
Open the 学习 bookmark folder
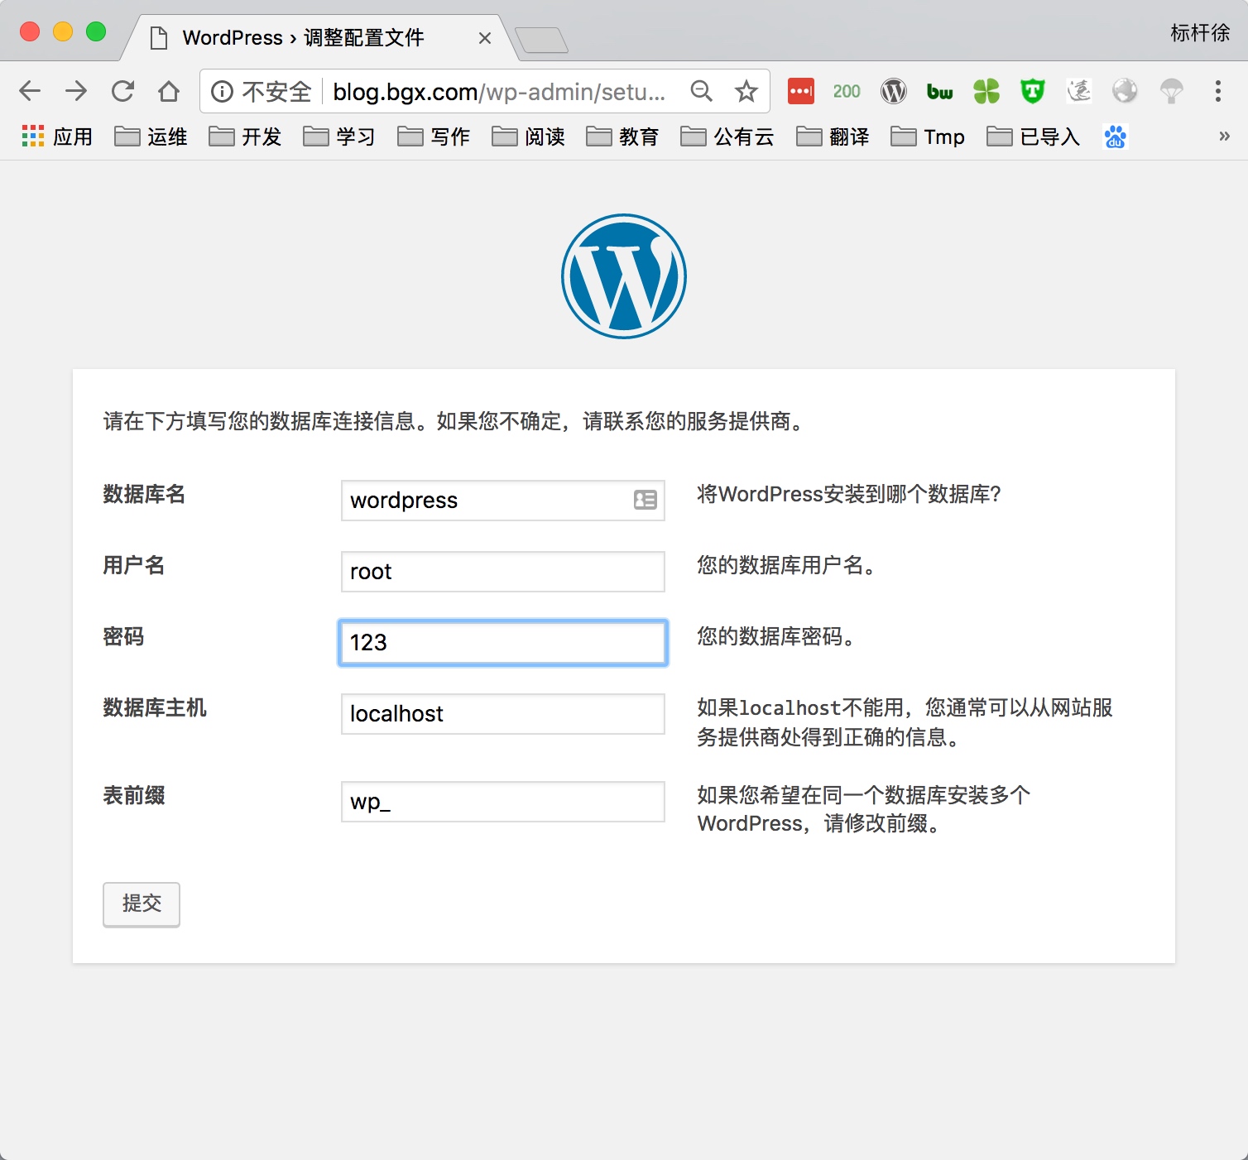point(339,137)
